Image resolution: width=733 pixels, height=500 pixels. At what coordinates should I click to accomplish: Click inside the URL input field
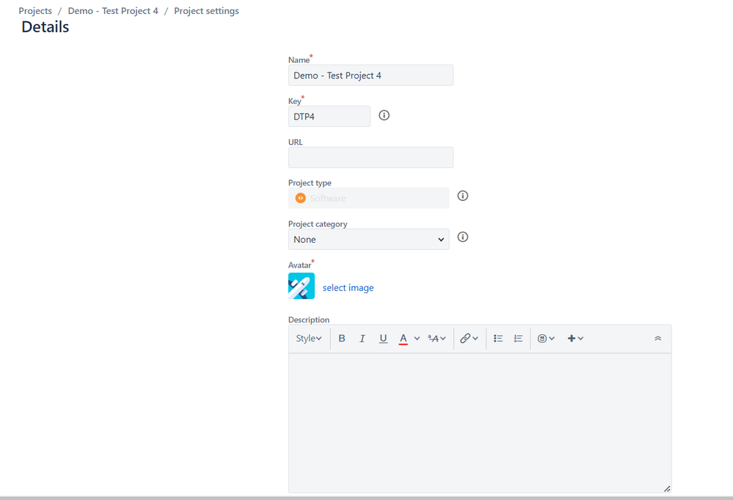[371, 157]
